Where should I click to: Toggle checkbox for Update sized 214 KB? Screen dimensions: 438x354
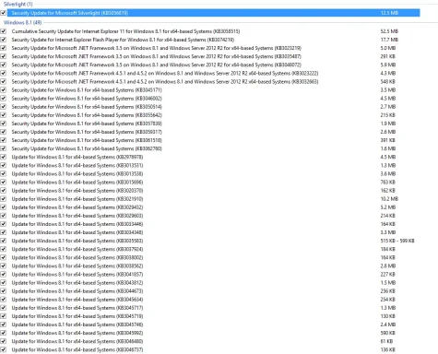[4, 216]
